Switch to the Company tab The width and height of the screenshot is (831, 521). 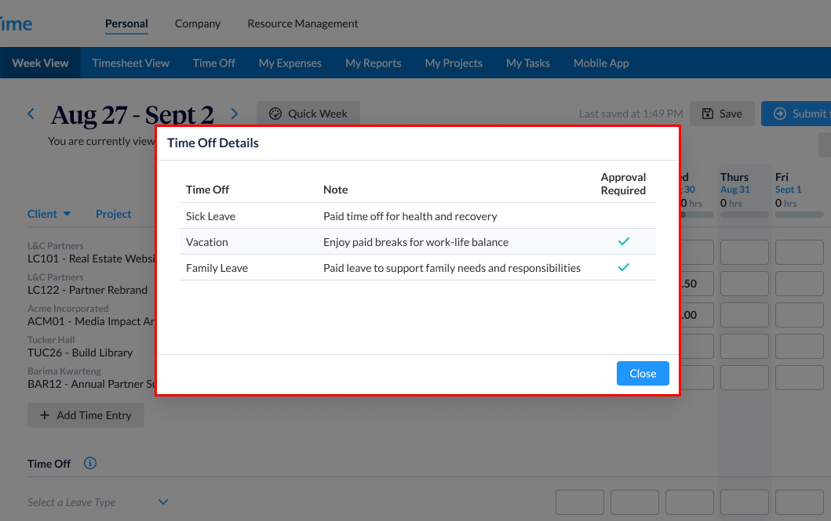198,24
